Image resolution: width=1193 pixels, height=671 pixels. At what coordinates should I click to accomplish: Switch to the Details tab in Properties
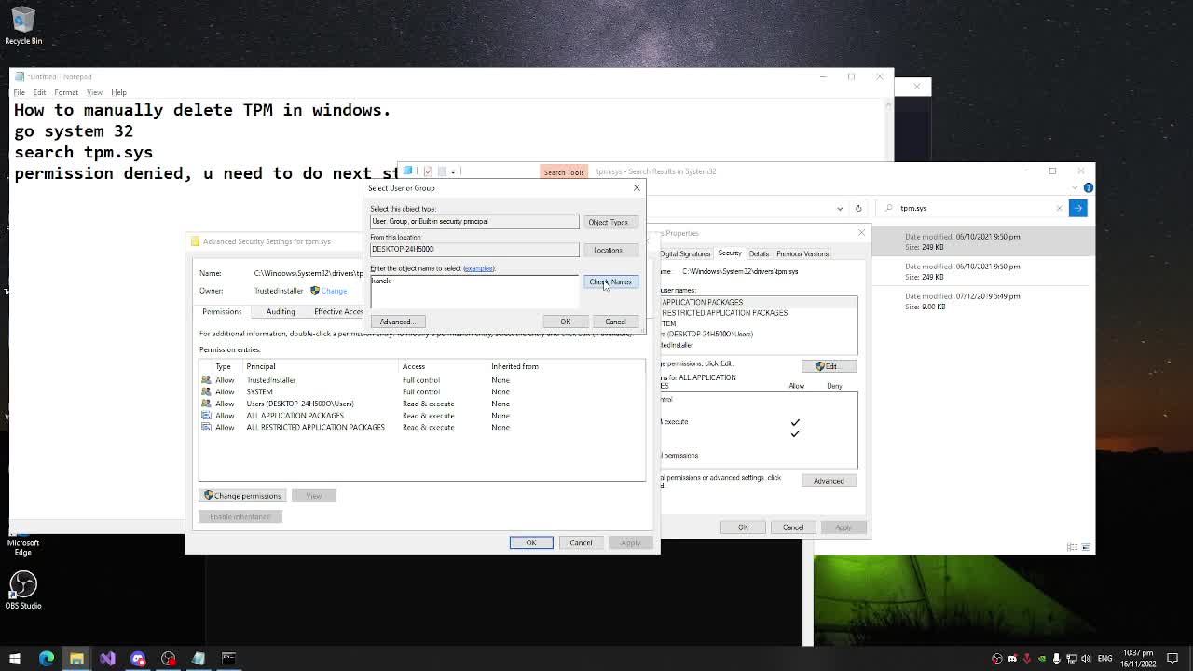(760, 253)
